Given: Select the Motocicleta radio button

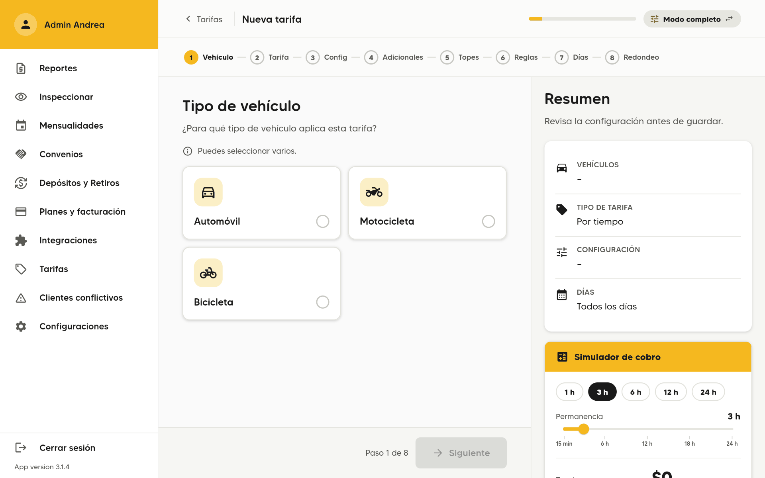Looking at the screenshot, I should [488, 221].
